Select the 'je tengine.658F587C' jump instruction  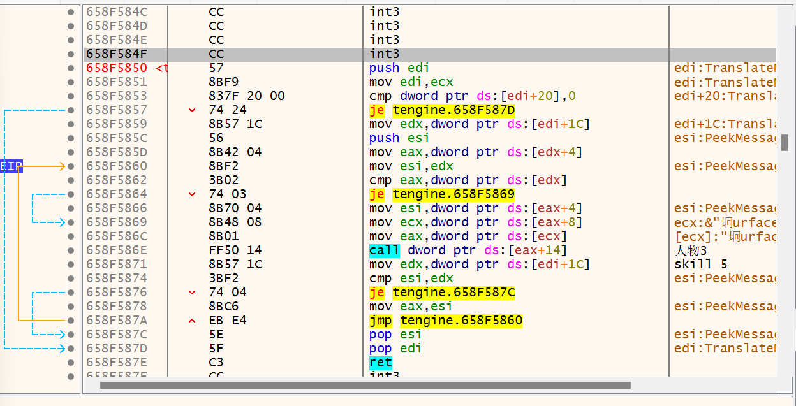click(x=442, y=293)
